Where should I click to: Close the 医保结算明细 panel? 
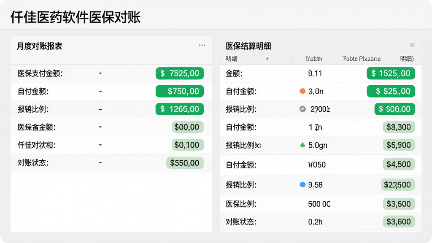tap(412, 45)
